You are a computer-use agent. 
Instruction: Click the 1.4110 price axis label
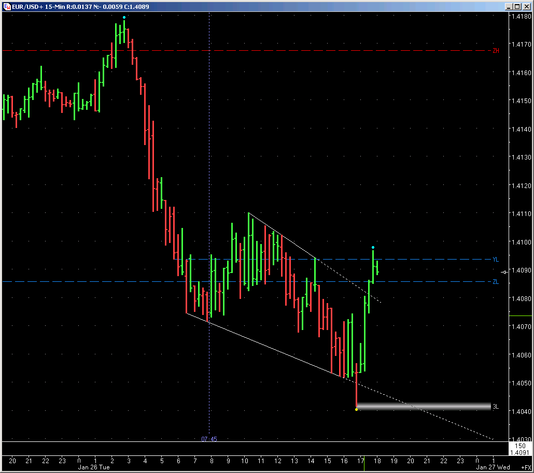[521, 213]
